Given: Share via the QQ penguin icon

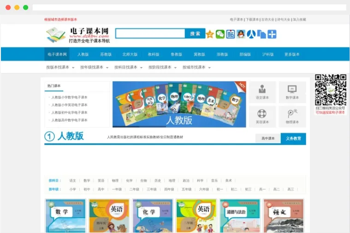Looking at the screenshot, I should tap(241, 35).
